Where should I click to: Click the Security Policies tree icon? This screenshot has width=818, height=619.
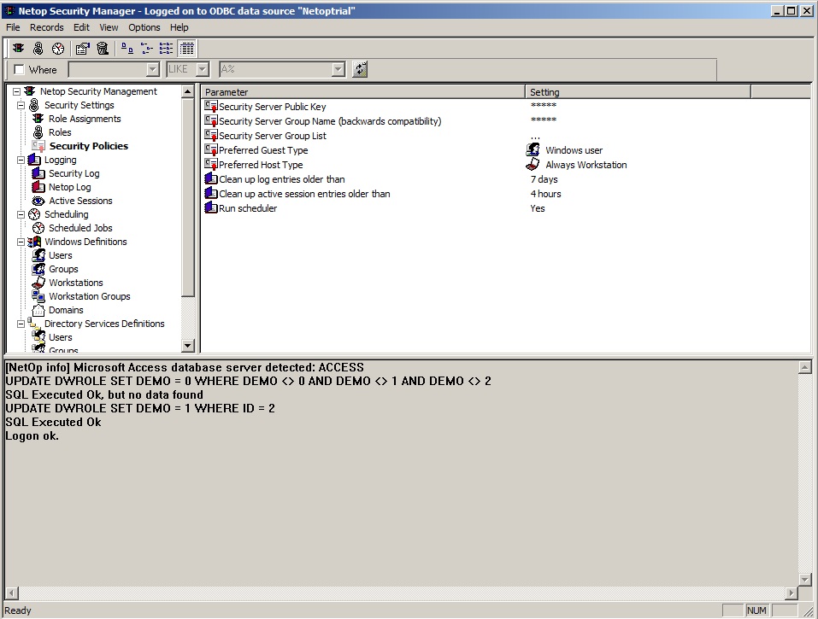pos(38,146)
